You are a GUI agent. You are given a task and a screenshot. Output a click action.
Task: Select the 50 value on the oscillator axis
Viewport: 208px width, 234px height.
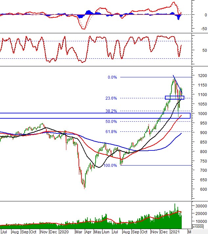pos(205,50)
